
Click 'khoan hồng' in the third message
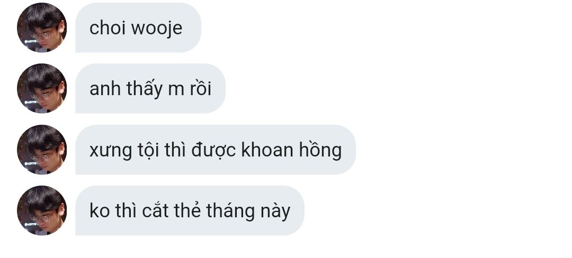point(291,150)
